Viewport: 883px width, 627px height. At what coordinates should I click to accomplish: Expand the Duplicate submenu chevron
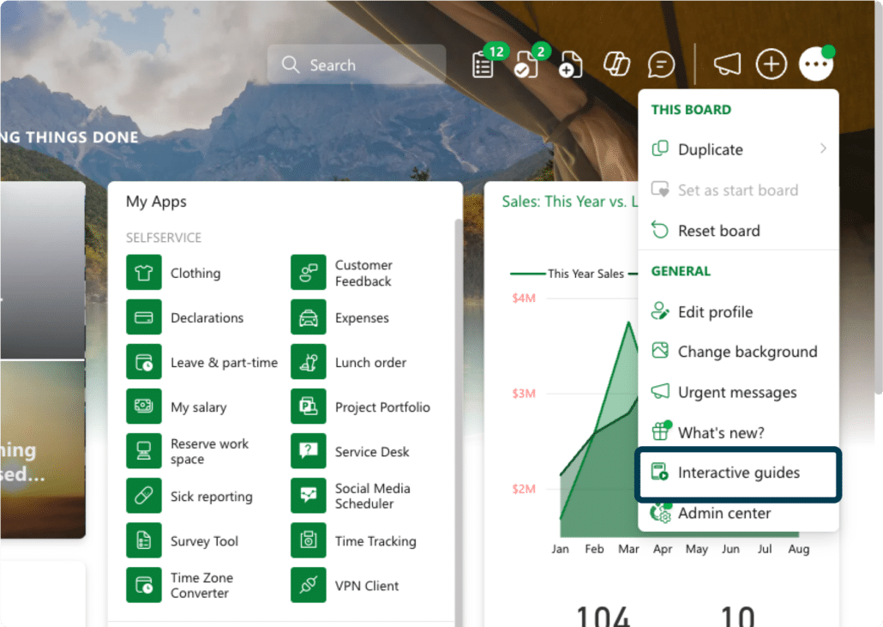823,148
